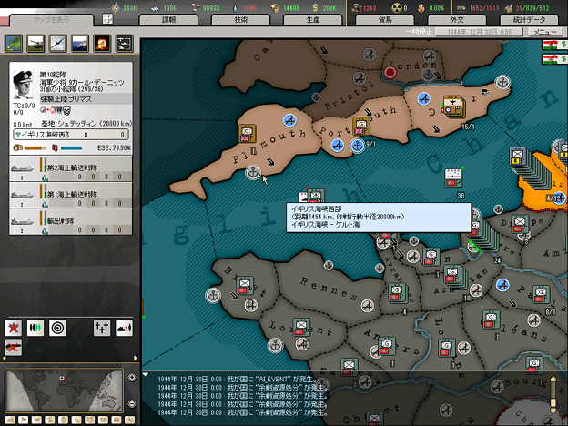The image size is (568, 426).
Task: Select the 第1海上輸送戦隊 unit row
Action: [x=71, y=195]
